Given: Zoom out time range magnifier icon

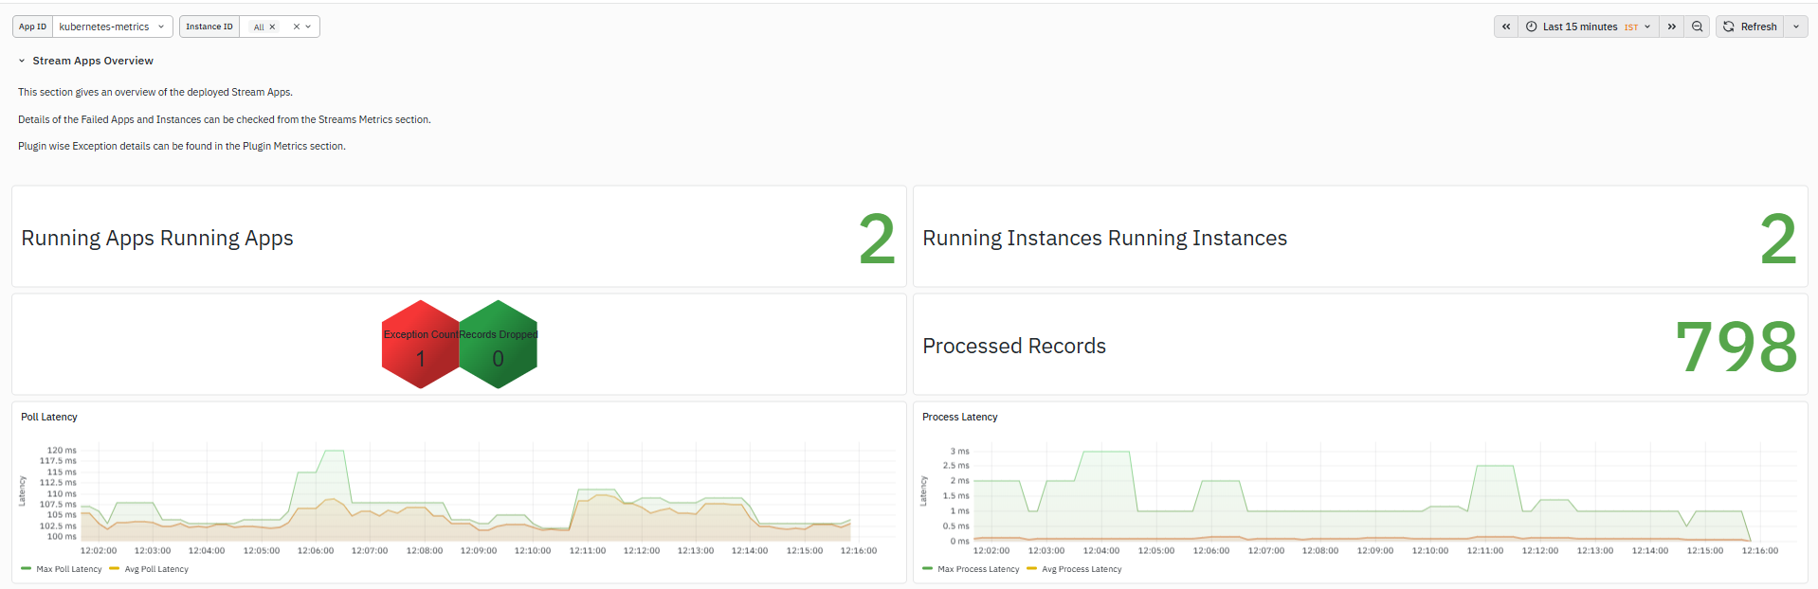Looking at the screenshot, I should (x=1698, y=27).
